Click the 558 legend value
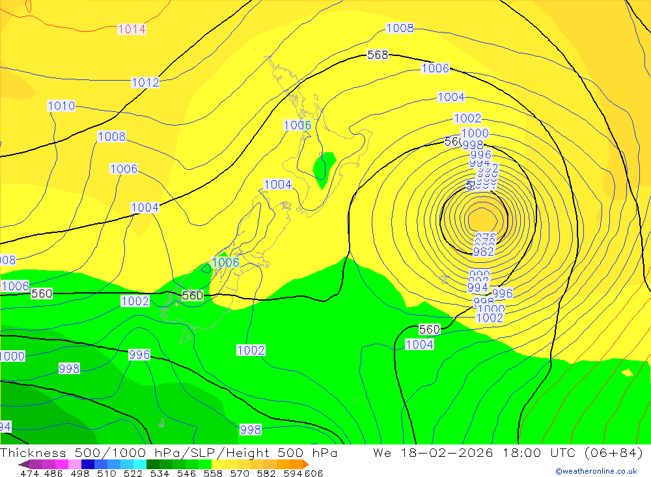651x477 pixels. [213, 473]
